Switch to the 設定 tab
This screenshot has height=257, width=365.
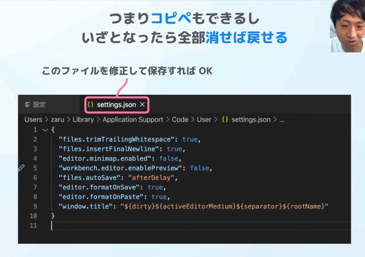pyautogui.click(x=39, y=105)
